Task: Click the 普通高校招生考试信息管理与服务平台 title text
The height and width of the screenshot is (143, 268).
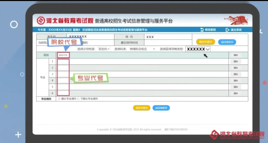Action: 133,21
